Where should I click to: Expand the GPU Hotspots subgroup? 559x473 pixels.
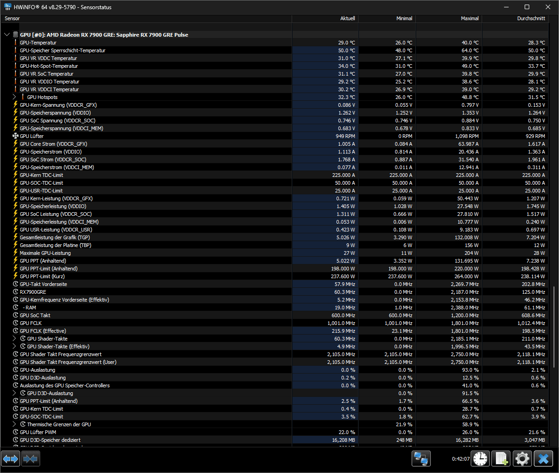tap(14, 97)
